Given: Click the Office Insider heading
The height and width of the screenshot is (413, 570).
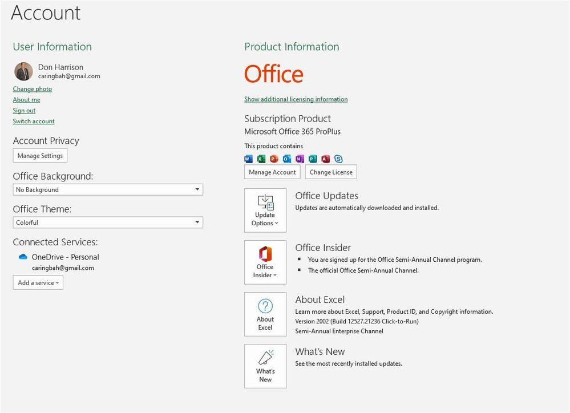Looking at the screenshot, I should click(x=323, y=248).
